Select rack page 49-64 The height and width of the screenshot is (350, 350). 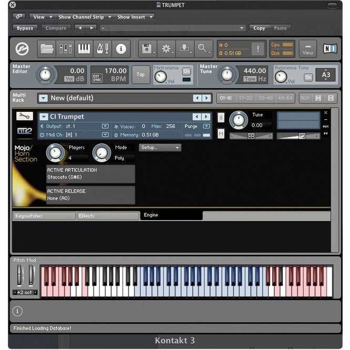click(x=285, y=98)
